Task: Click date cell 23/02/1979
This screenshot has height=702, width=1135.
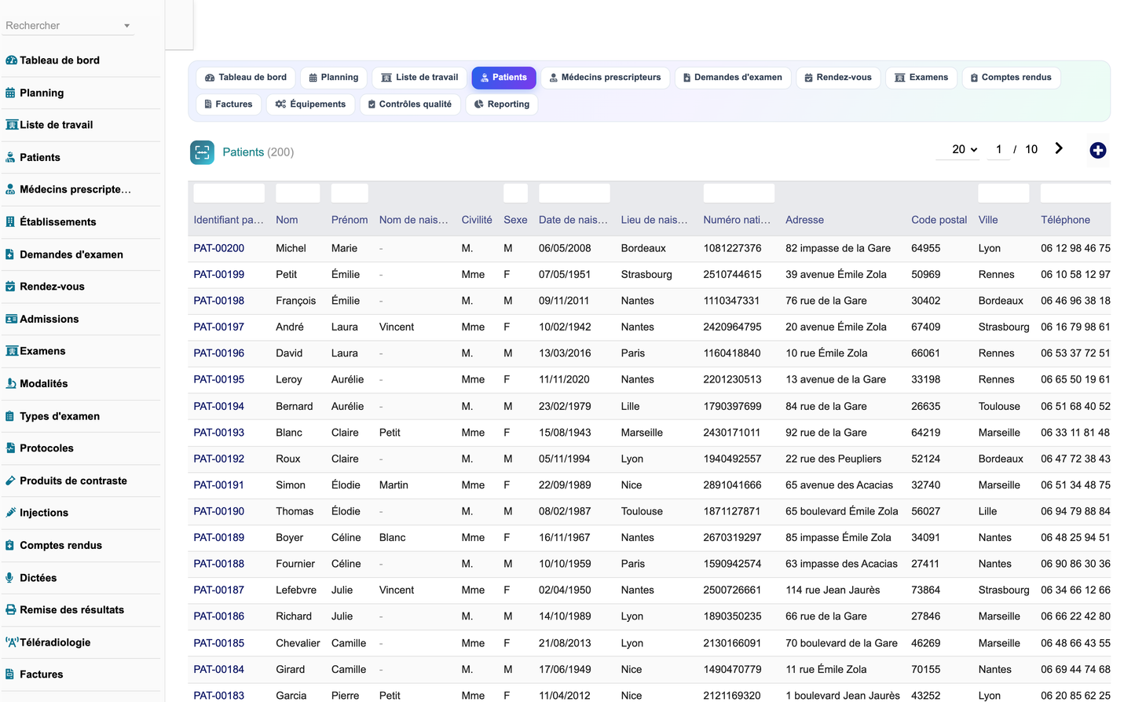Action: coord(565,407)
